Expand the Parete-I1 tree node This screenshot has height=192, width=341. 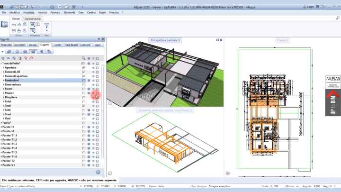tap(2, 128)
